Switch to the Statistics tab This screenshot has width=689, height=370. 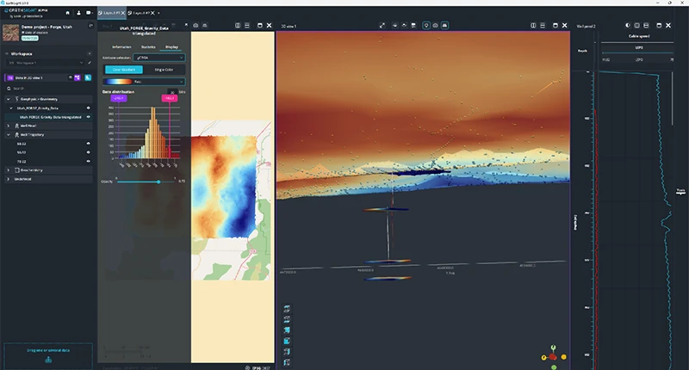[148, 47]
